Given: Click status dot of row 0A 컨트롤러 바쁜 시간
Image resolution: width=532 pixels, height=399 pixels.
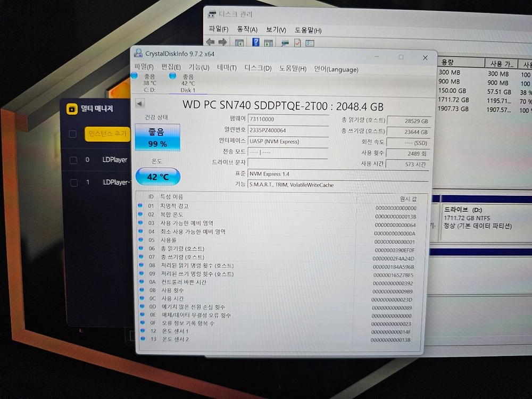Looking at the screenshot, I should pyautogui.click(x=142, y=281).
